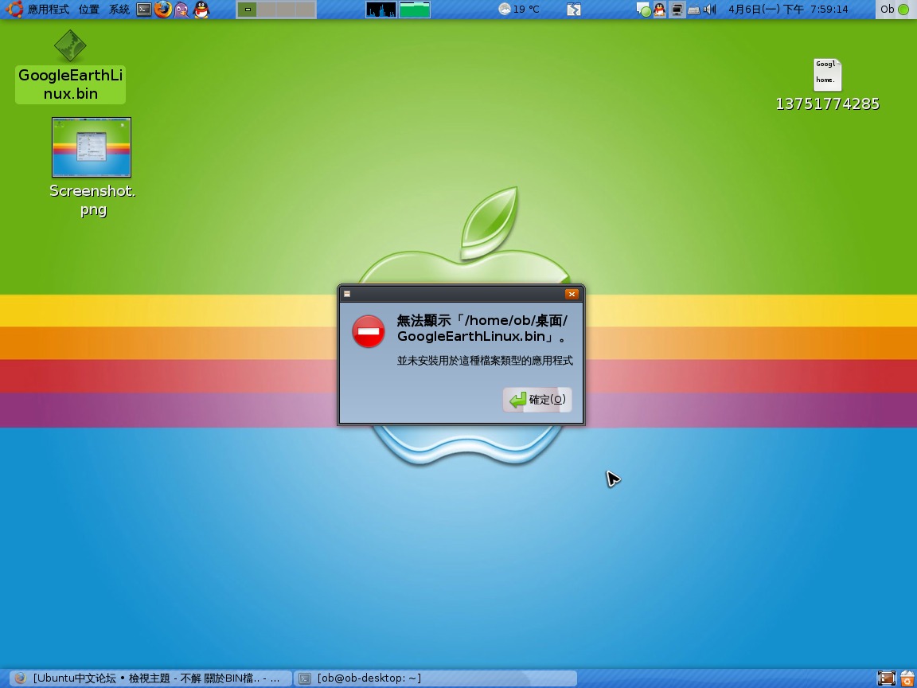Viewport: 917px width, 688px height.
Task: Click the red error icon in the dialog
Action: (x=369, y=331)
